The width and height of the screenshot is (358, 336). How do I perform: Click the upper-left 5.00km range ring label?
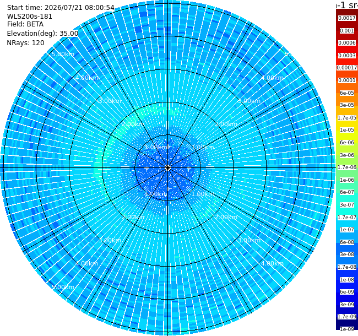(63, 54)
